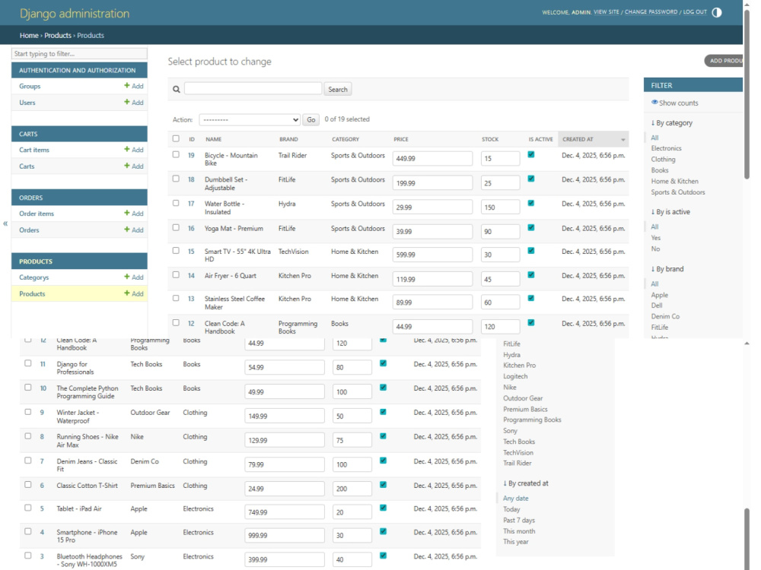Click the Search button
The image size is (761, 570).
tap(338, 89)
